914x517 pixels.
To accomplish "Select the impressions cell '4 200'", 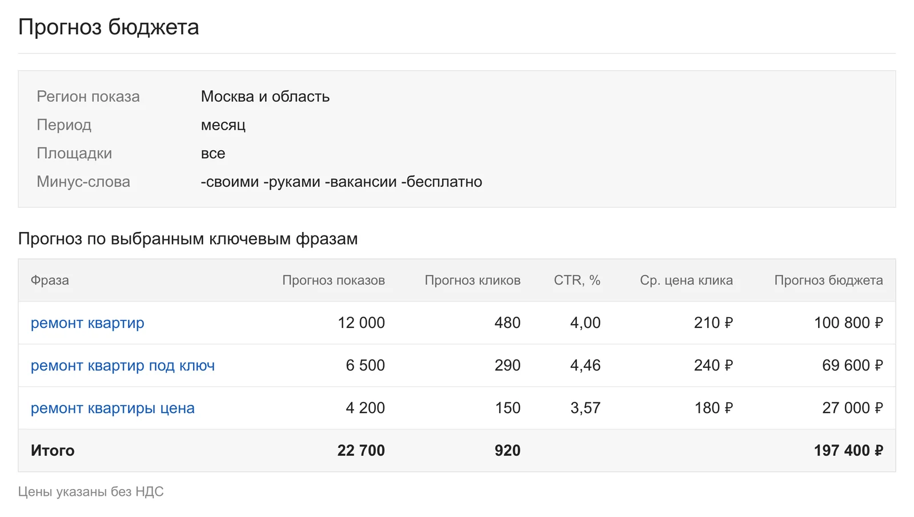I will tap(365, 408).
